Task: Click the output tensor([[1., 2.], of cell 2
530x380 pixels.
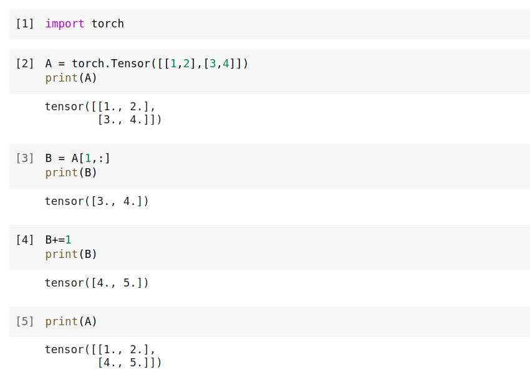Action: coord(100,107)
